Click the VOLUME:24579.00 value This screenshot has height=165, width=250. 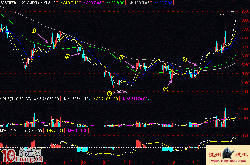43,99
